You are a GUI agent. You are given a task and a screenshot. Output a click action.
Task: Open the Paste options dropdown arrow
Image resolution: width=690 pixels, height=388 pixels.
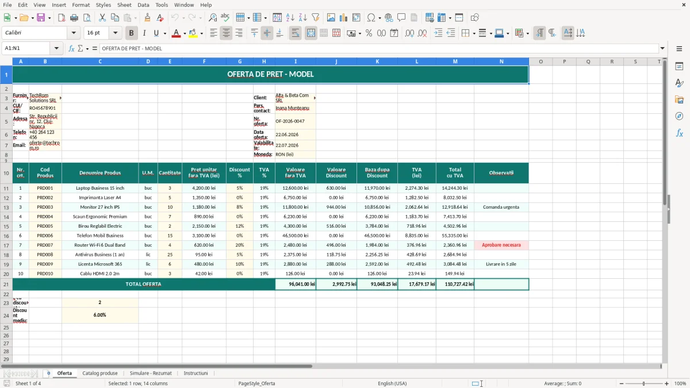point(135,18)
